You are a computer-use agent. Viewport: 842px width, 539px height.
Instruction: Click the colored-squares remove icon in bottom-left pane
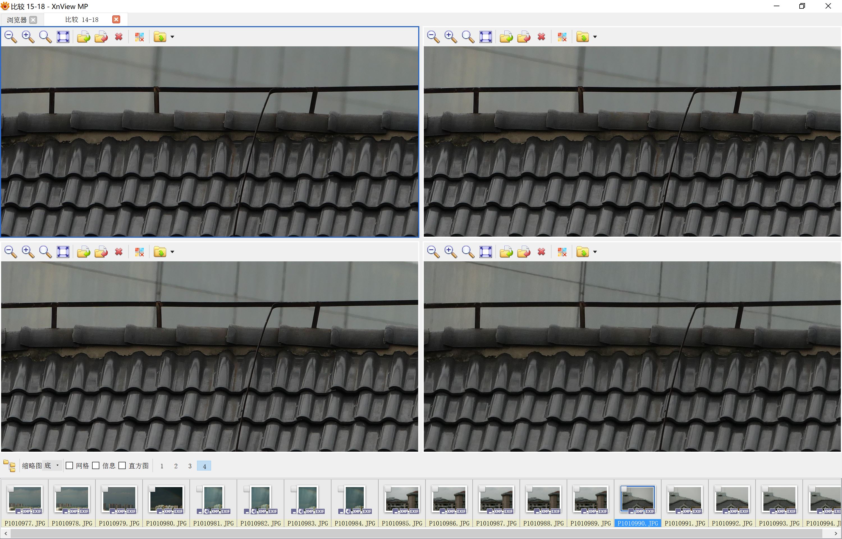[x=139, y=252]
